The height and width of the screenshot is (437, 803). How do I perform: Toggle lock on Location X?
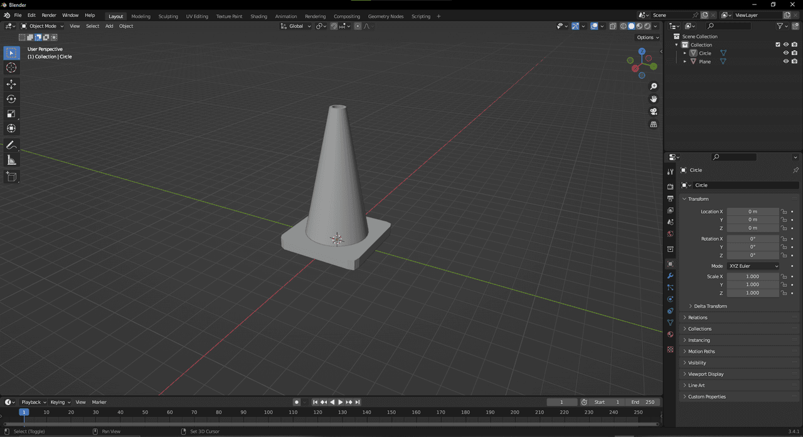pyautogui.click(x=784, y=212)
